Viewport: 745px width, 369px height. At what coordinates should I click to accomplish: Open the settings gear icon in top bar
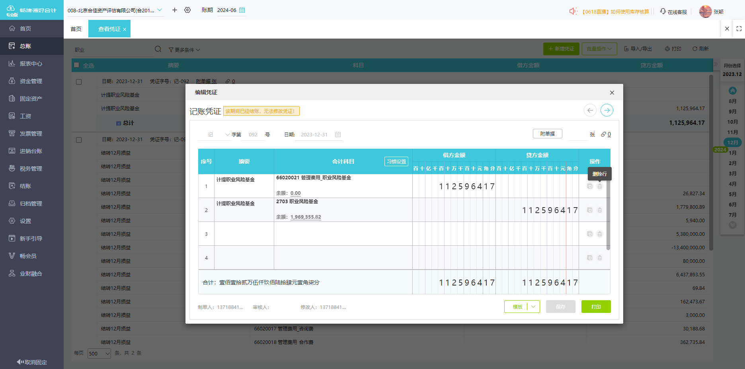pyautogui.click(x=187, y=10)
